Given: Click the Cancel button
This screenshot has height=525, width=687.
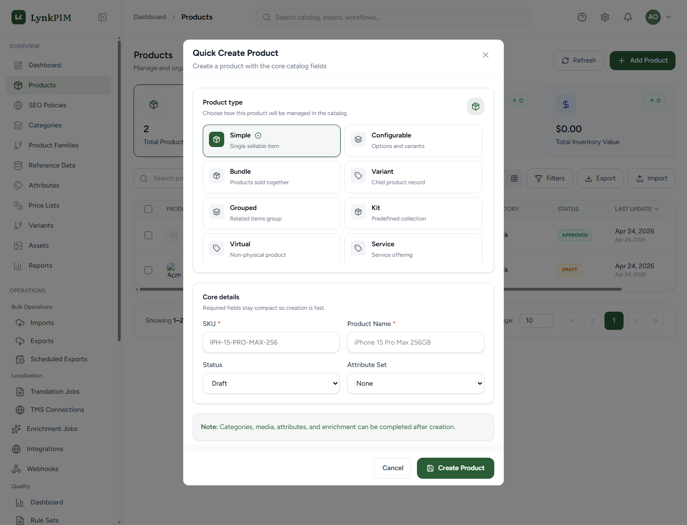Looking at the screenshot, I should click(x=393, y=468).
